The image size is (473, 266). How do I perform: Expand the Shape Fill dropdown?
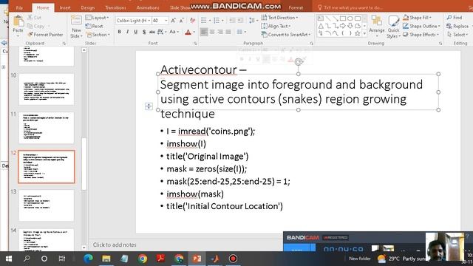coord(417,18)
